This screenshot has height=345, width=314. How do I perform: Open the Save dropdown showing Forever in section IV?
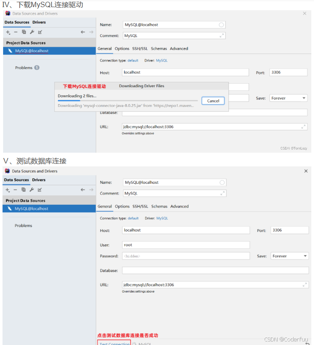pos(289,98)
